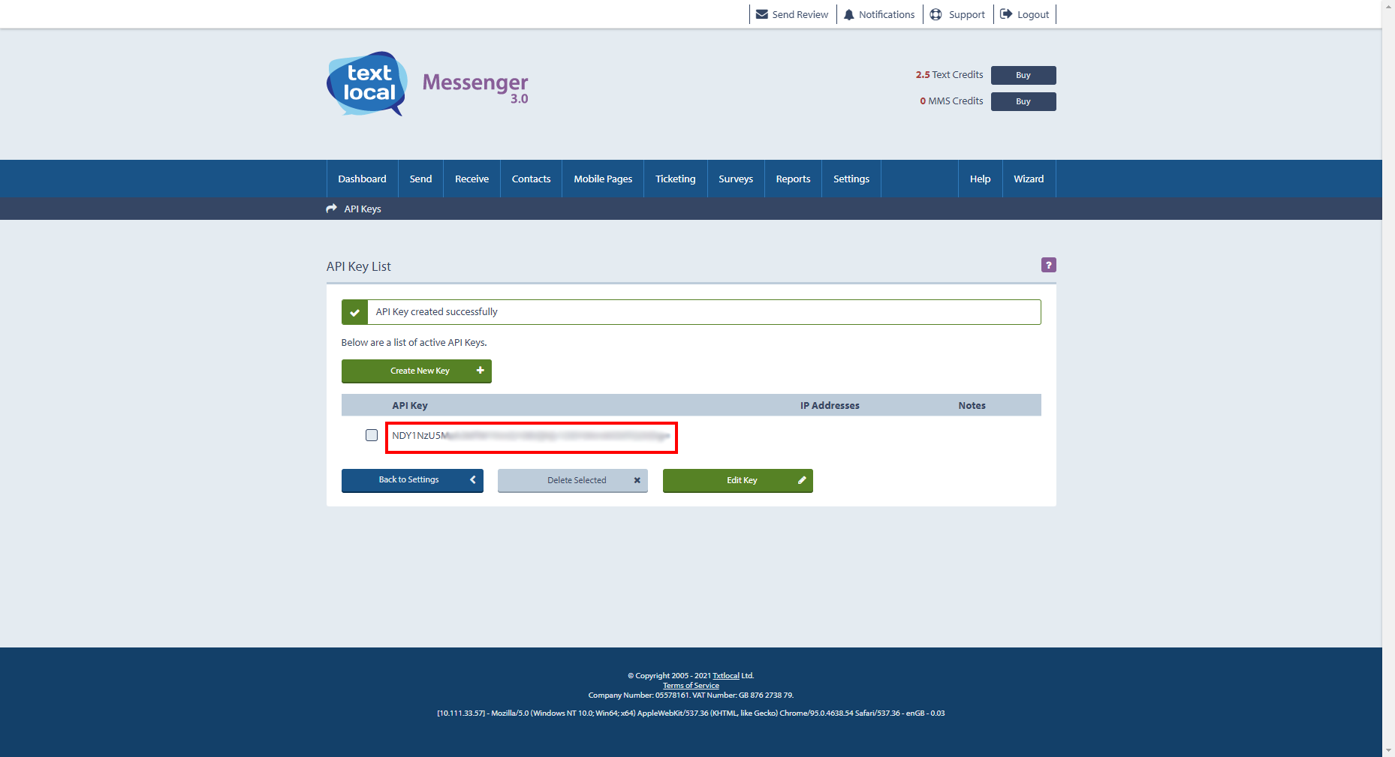Open the Surveys menu
The image size is (1395, 757).
point(736,179)
